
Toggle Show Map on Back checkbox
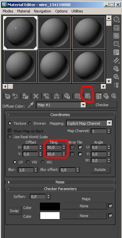coord(10,131)
